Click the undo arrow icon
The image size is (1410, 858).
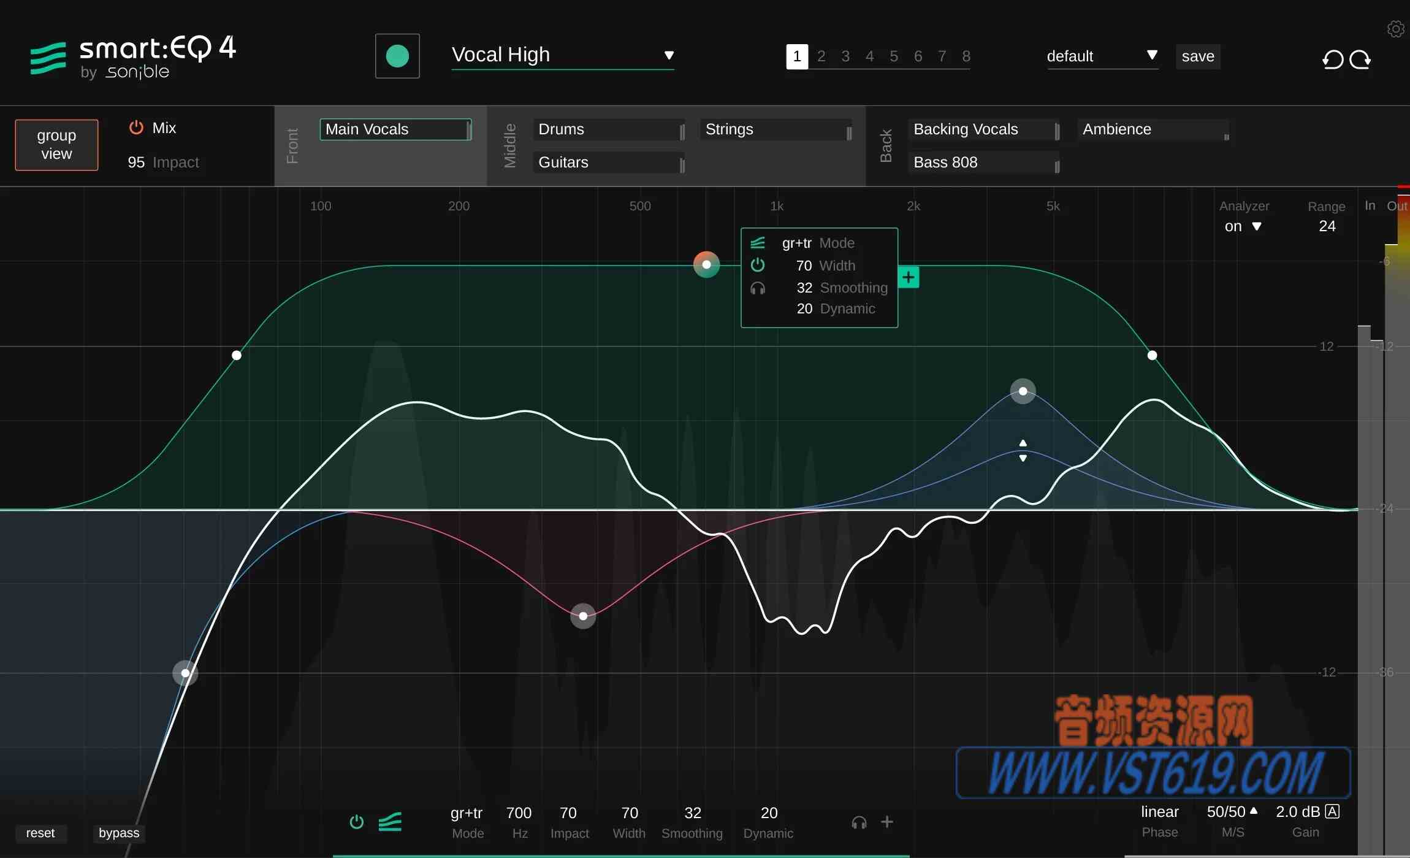point(1333,59)
